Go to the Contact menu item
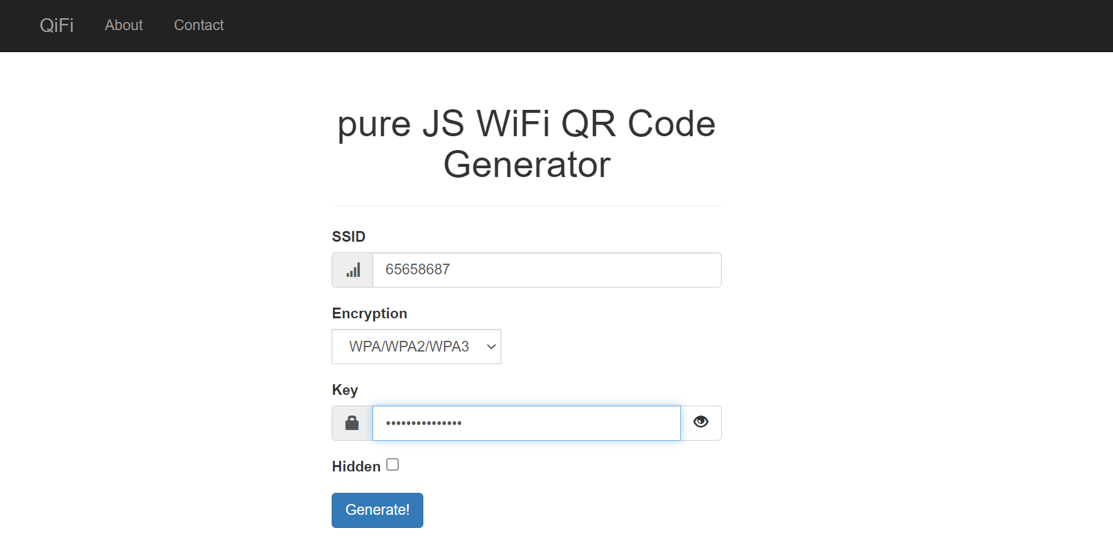The height and width of the screenshot is (538, 1113). 198,25
